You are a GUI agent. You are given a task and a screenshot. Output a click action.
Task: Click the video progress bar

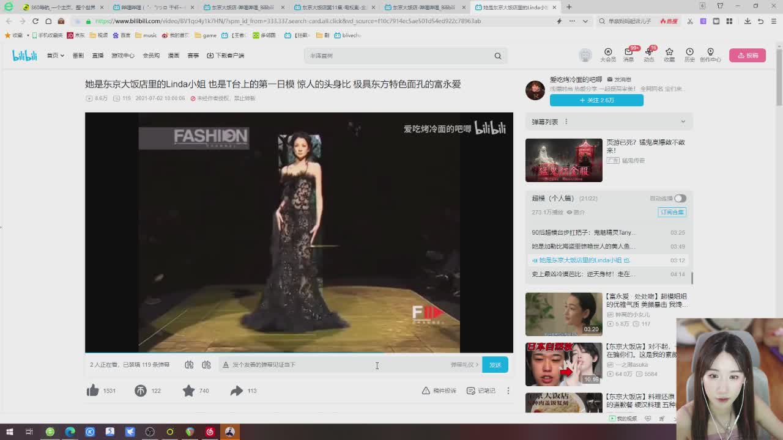[299, 353]
